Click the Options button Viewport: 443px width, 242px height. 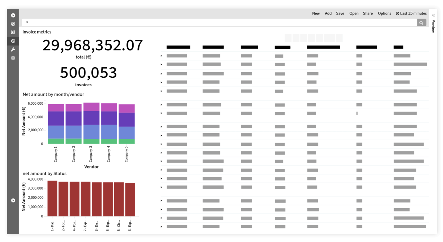[384, 13]
